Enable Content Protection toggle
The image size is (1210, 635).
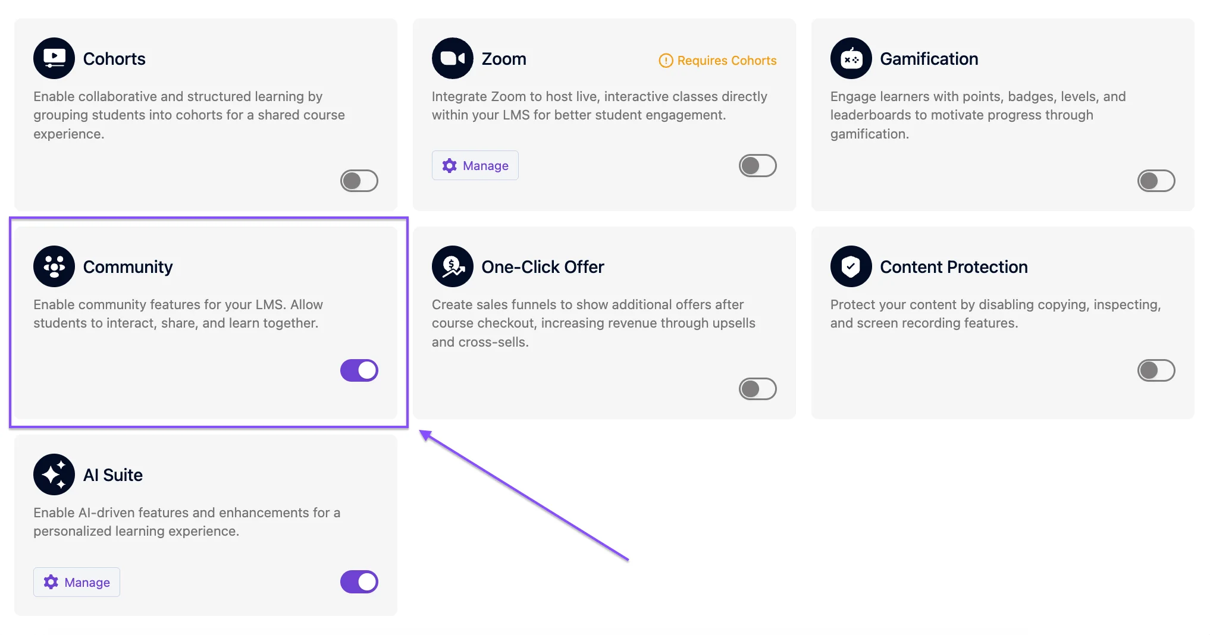(1156, 370)
